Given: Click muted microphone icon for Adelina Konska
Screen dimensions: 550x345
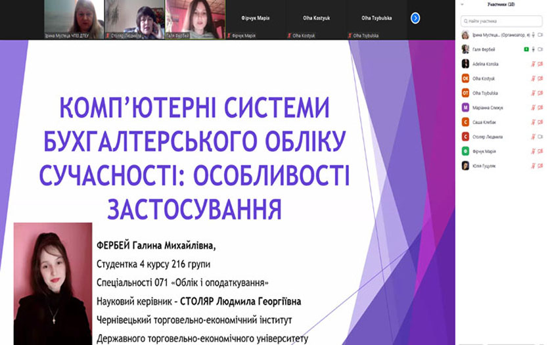Looking at the screenshot, I should pos(533,64).
